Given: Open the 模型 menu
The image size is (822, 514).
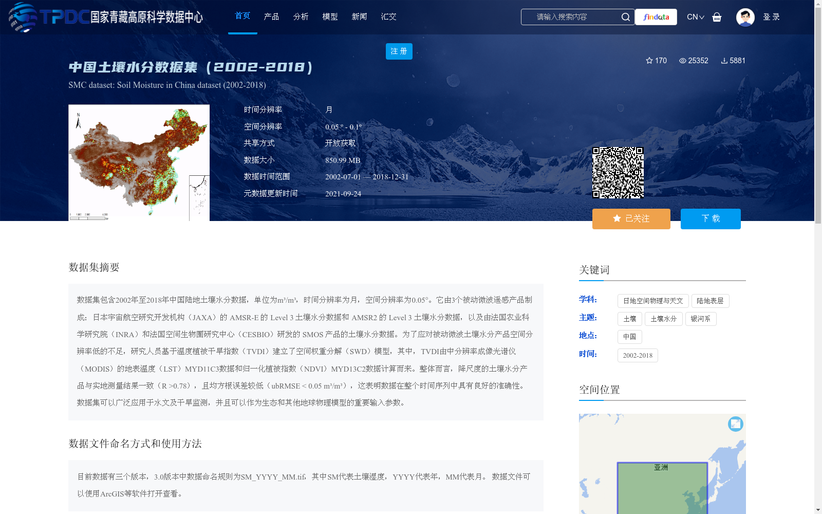Looking at the screenshot, I should tap(330, 16).
